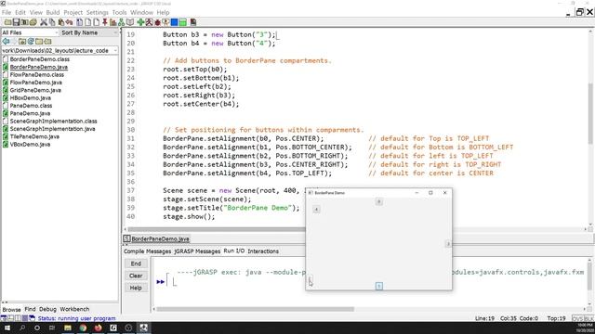
Task: Open Chrome from the taskbar
Action: (x=83, y=328)
